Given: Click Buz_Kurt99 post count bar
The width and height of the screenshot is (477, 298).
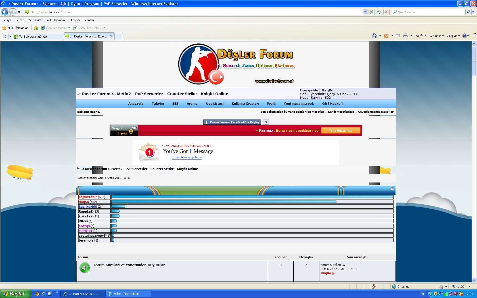Looking at the screenshot, I should [x=118, y=206].
